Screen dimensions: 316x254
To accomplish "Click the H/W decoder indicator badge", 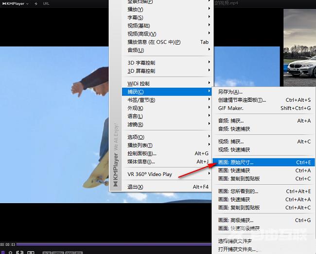I will (47, 253).
